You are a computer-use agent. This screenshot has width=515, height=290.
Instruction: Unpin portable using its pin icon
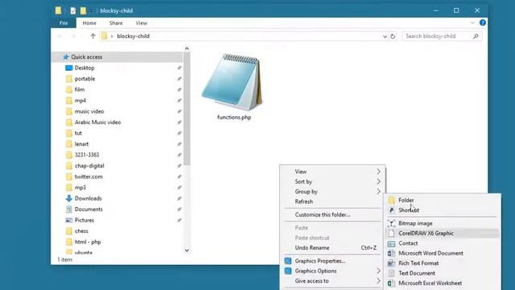tap(179, 79)
